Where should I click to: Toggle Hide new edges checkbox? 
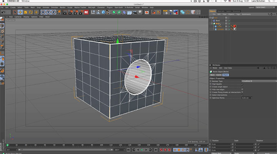[x=242, y=89]
